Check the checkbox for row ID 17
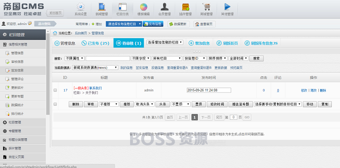The width and height of the screenshot is (340, 168). point(55,90)
